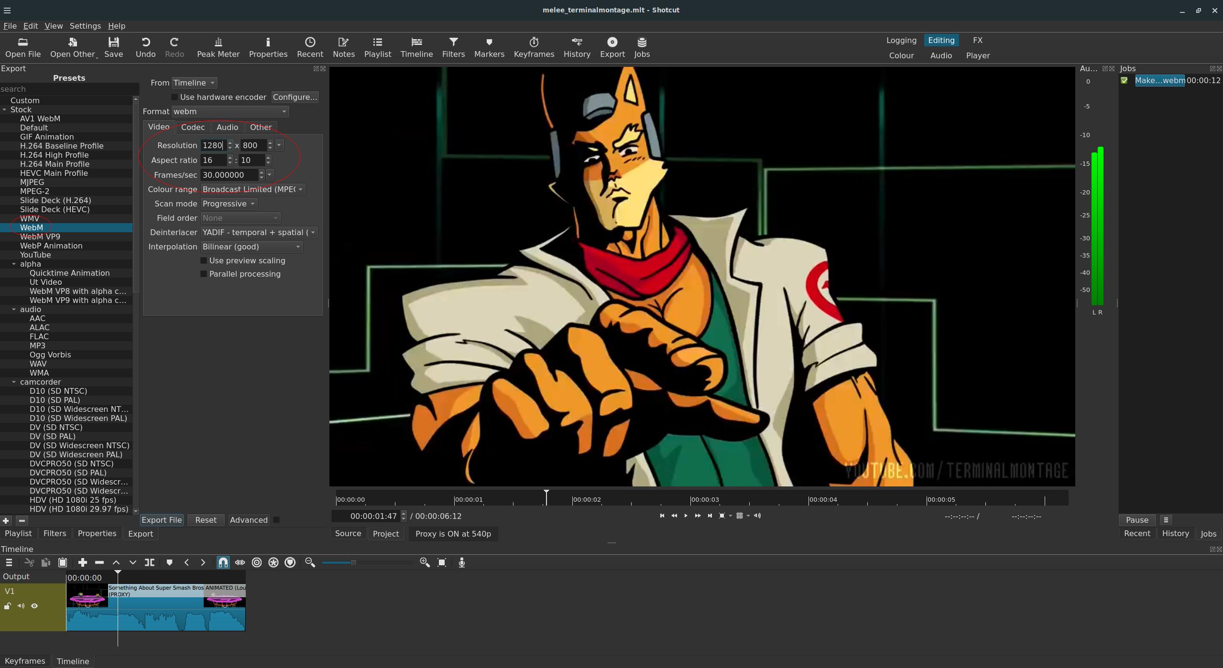Screen dimensions: 1223x668
Task: Toggle scrub while dragging
Action: coord(240,562)
